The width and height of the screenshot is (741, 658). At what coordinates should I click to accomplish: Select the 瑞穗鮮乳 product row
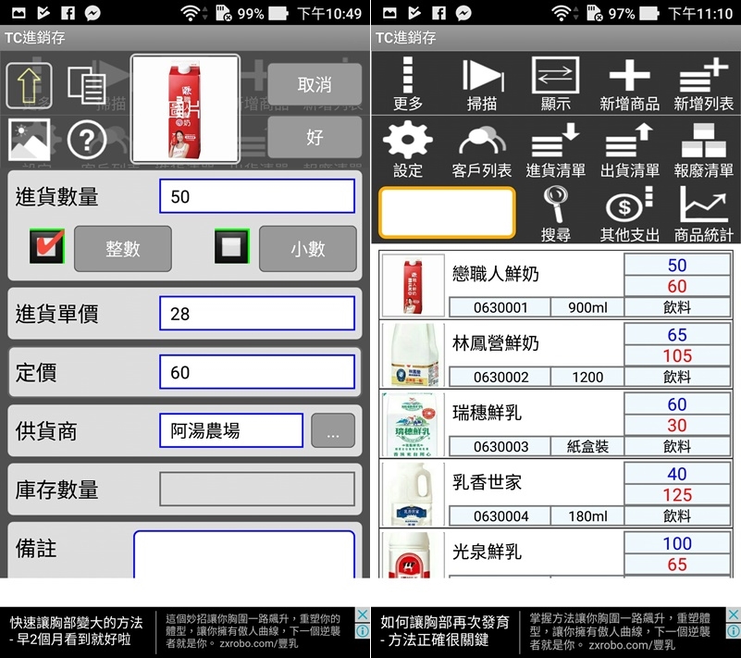[556, 424]
